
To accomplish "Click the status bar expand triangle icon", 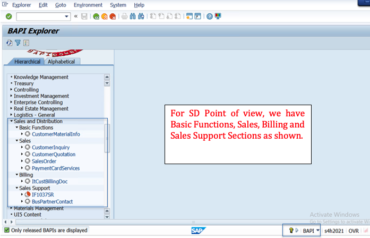I will 297,230.
